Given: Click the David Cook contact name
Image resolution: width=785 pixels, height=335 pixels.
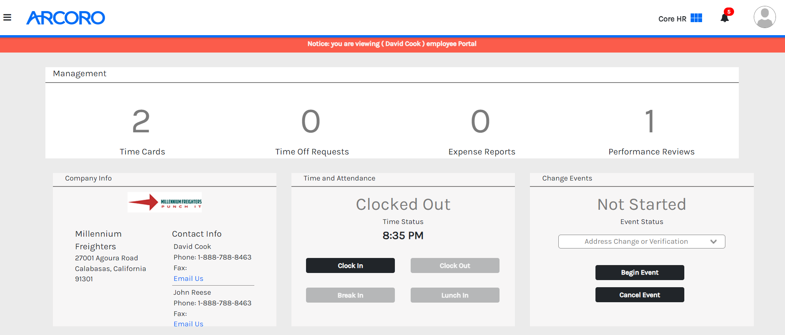Looking at the screenshot, I should tap(192, 247).
